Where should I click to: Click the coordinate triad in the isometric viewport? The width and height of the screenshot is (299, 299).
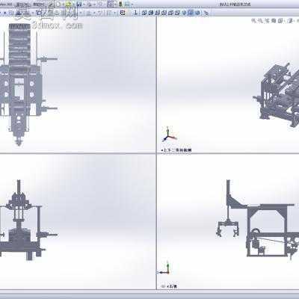pos(169,135)
